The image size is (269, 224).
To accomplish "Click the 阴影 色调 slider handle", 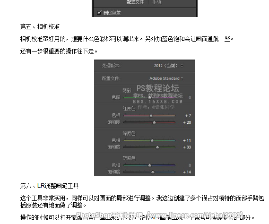I will (149, 97).
